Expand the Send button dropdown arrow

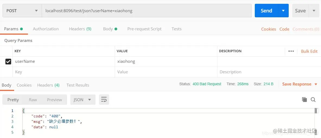(x=283, y=11)
